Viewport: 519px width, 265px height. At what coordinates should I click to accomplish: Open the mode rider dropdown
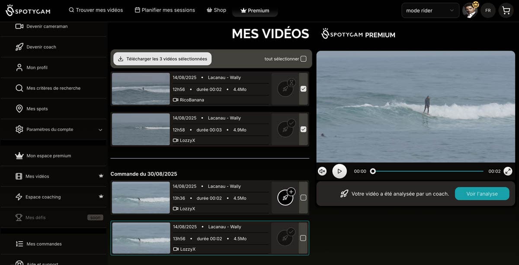point(430,10)
